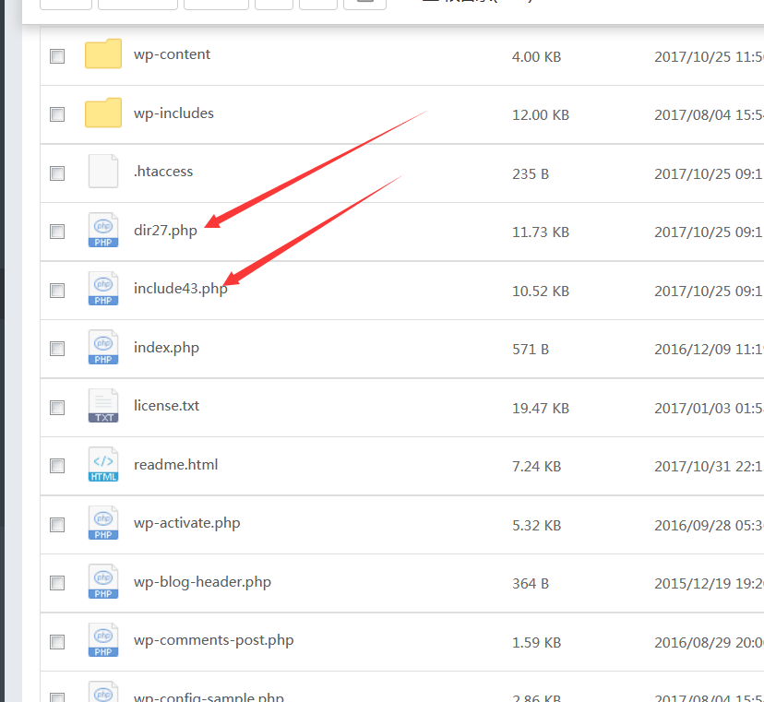Click the 12.00 KB size of wp-includes

click(x=541, y=115)
